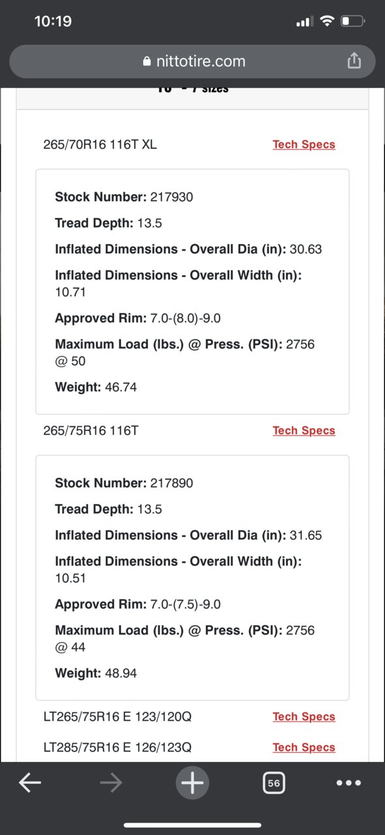Tap the share icon in the address bar
The image size is (385, 835).
(x=354, y=61)
